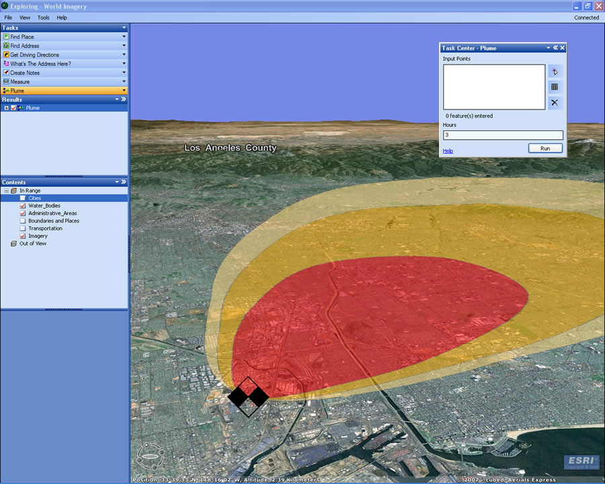Viewport: 605px width, 484px height.
Task: Clear input points with the X icon
Action: coord(555,103)
